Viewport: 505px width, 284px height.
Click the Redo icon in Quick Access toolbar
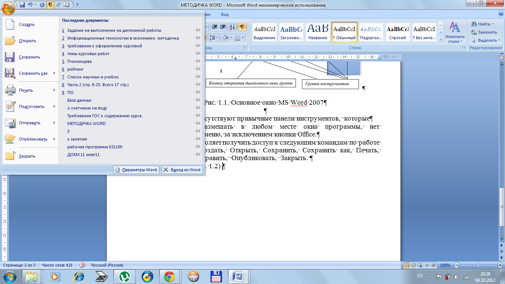click(42, 5)
